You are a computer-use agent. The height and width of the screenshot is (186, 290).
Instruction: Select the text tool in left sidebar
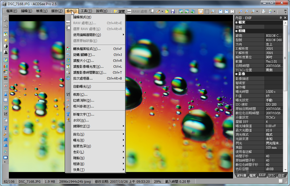point(6,128)
